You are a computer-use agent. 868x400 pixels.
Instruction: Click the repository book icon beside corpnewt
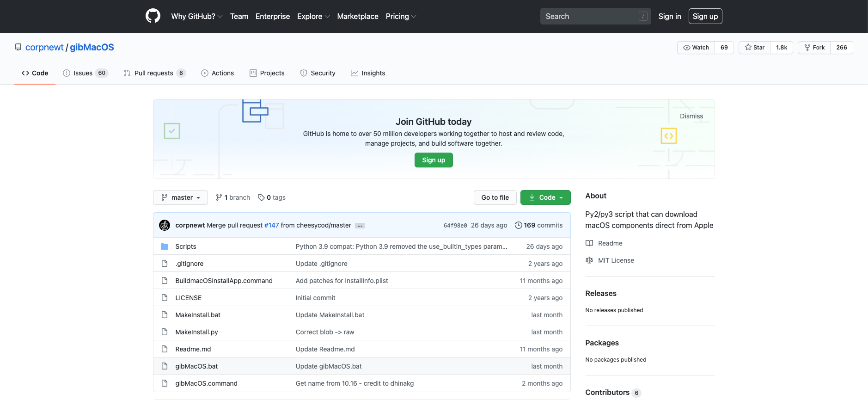[x=18, y=47]
